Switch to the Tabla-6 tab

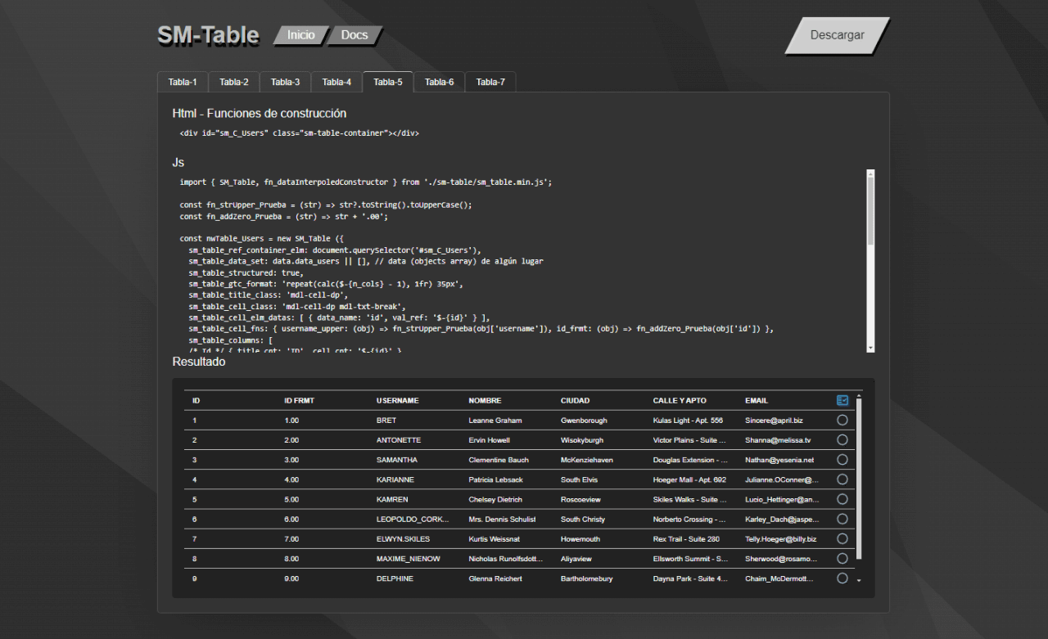point(439,82)
